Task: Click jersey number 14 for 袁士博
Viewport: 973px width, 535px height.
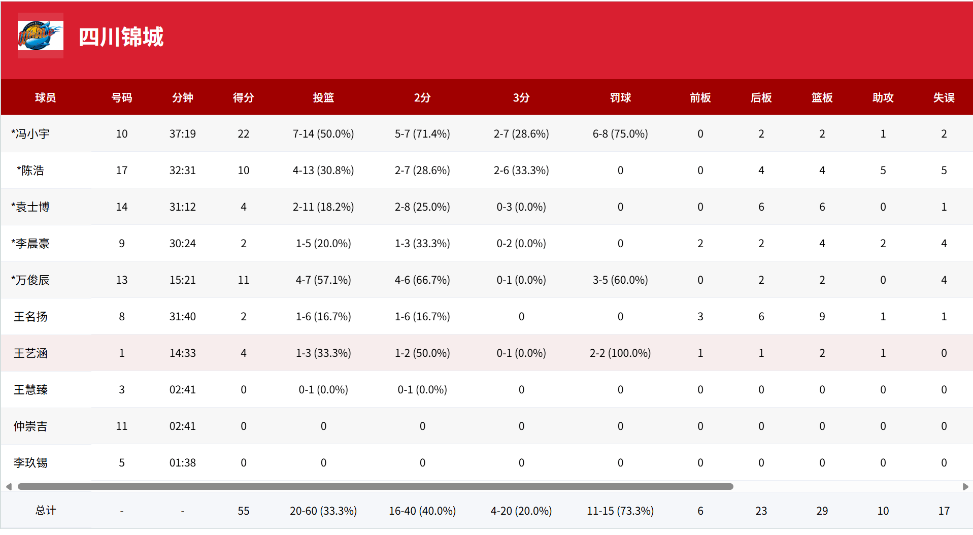Action: (122, 207)
